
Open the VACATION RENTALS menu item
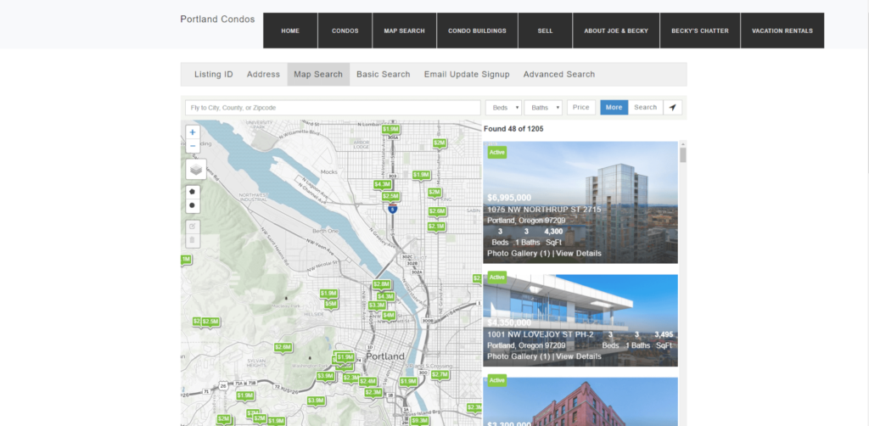click(782, 31)
